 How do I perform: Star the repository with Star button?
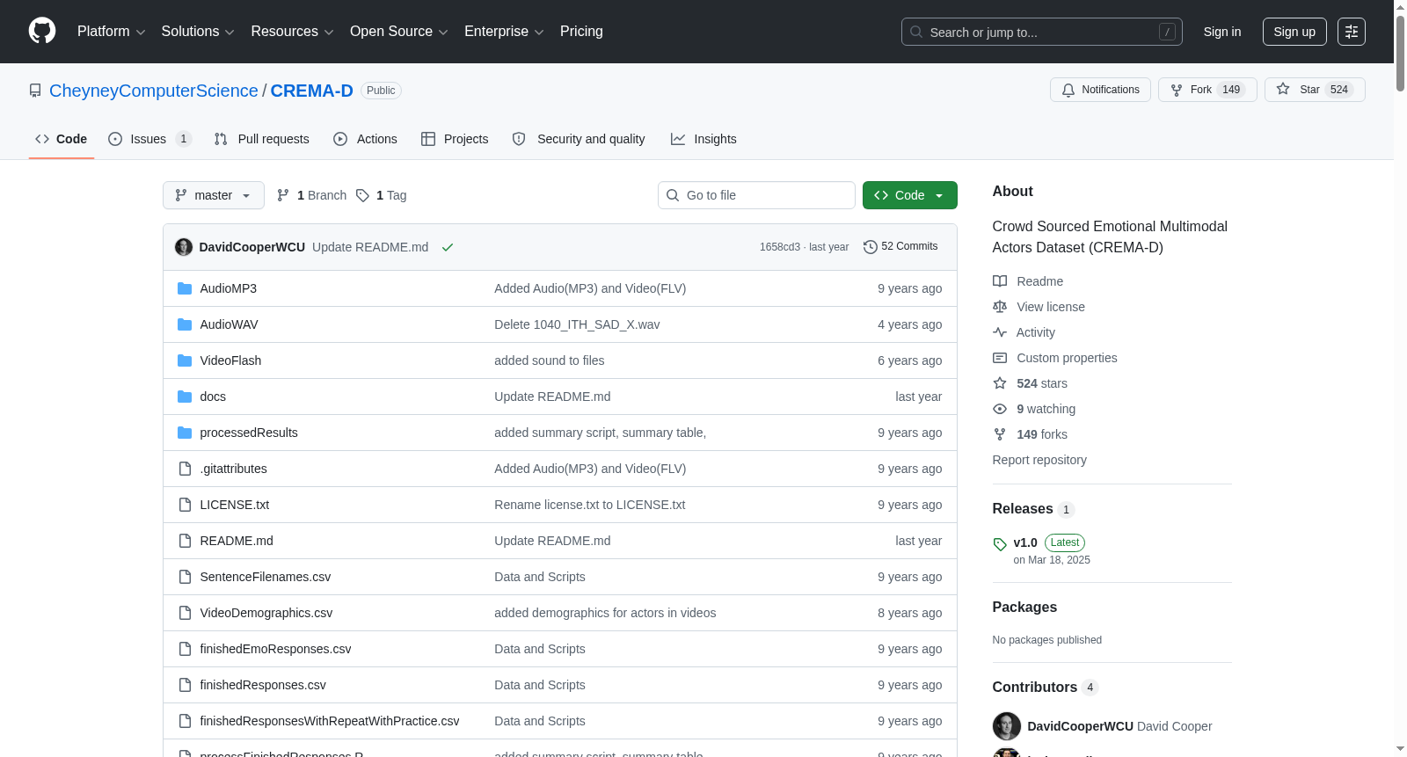click(x=1315, y=90)
